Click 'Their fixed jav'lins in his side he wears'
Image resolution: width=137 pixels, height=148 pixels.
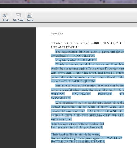click(x=75, y=135)
